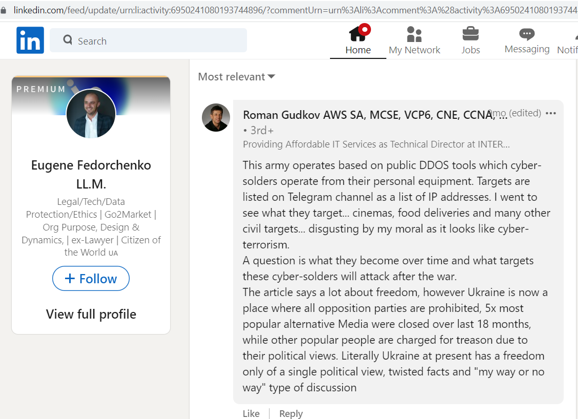The height and width of the screenshot is (419, 578).
Task: Follow Eugene Fedorchenko
Action: point(91,279)
